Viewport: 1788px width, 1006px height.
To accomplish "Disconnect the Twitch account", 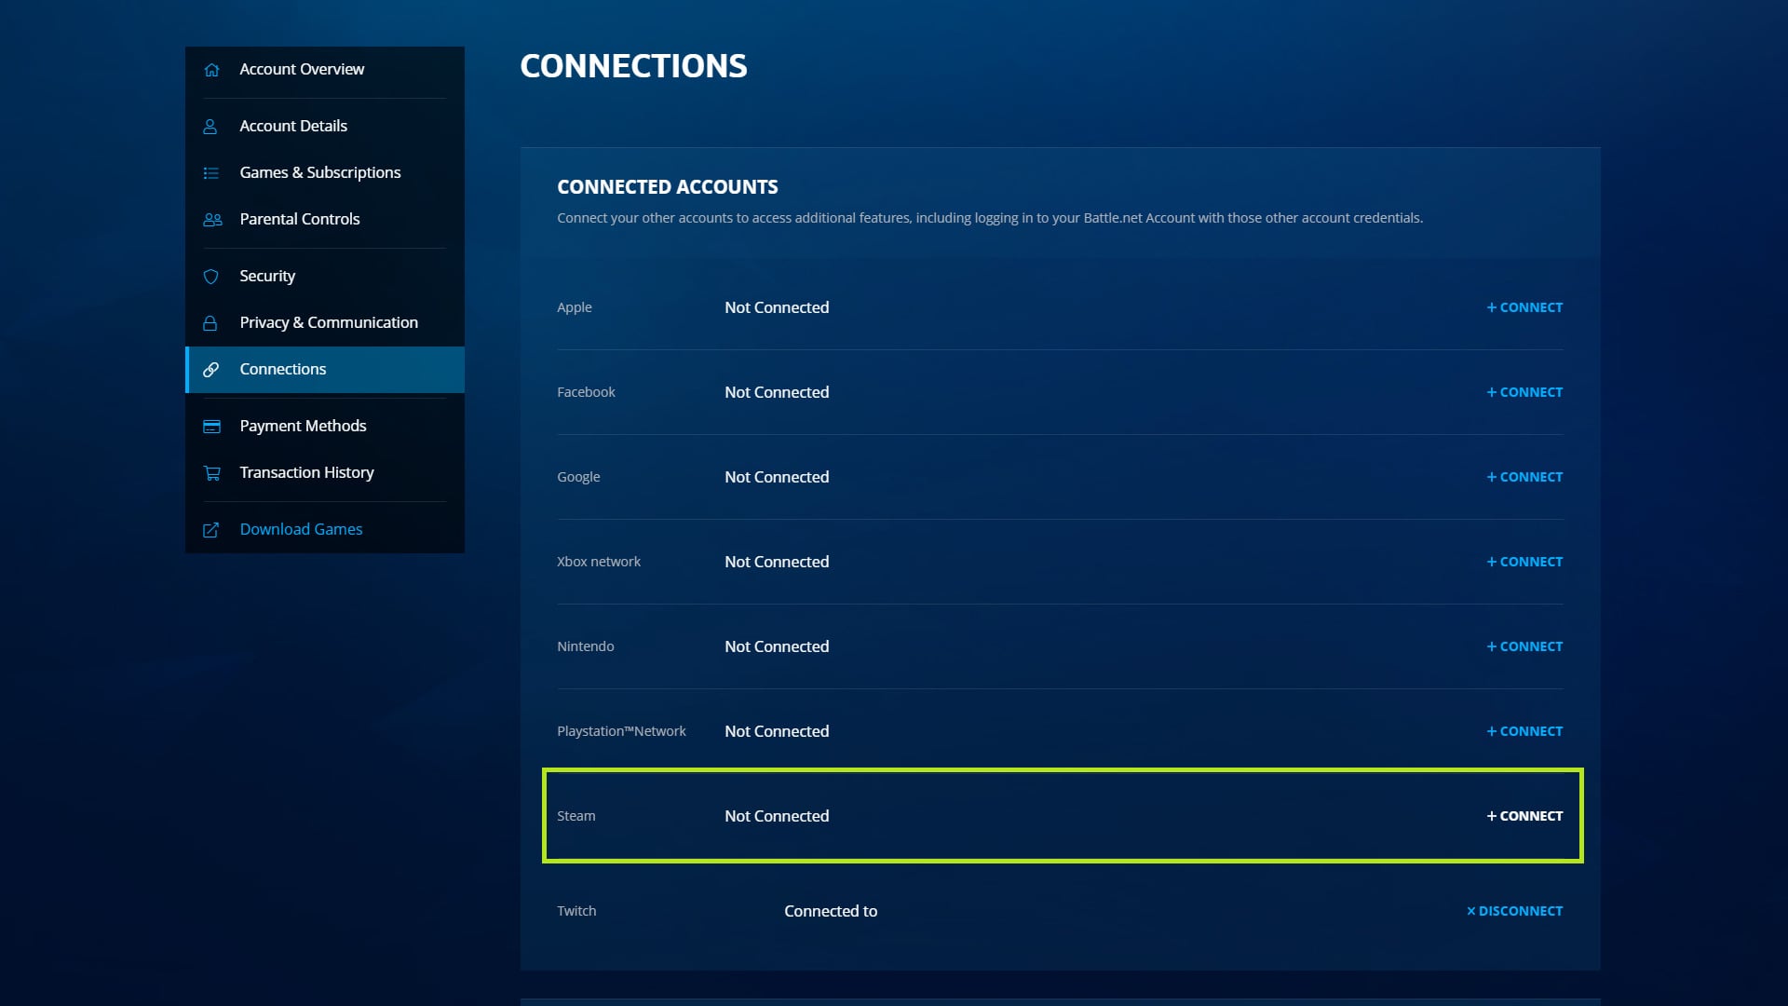I will click(1514, 911).
